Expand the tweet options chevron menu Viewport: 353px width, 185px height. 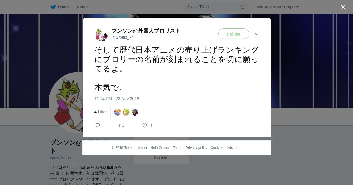pos(257,34)
